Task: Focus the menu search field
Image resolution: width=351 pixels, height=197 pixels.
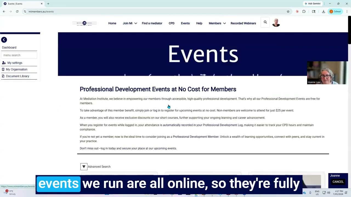Action: pyautogui.click(x=19, y=55)
